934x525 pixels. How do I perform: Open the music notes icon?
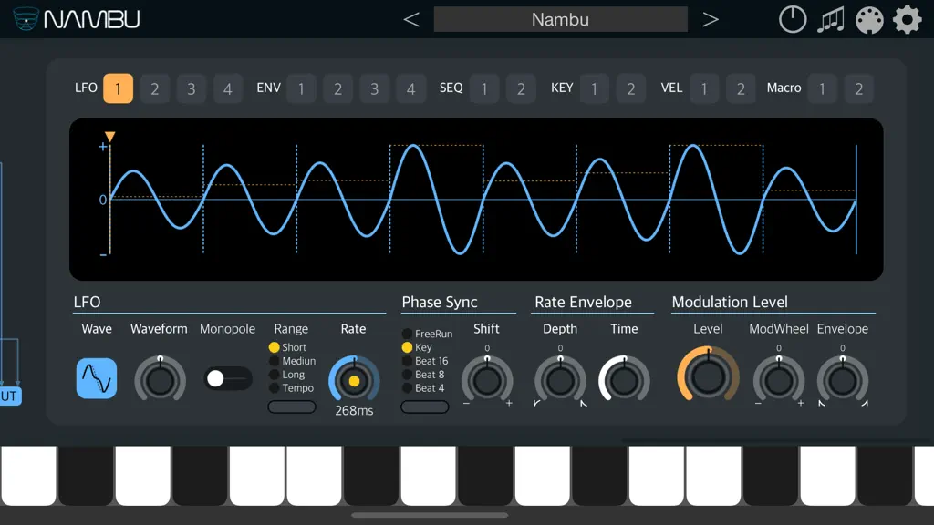[831, 20]
